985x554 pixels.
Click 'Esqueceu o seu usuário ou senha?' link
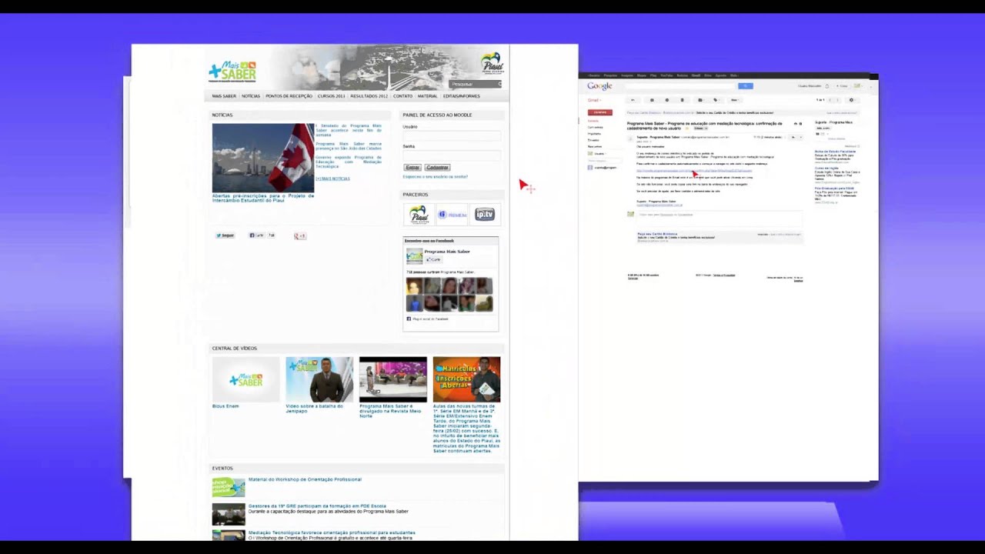point(435,177)
